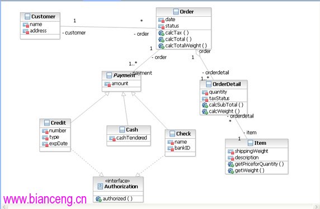320x209 pixels.
Task: Click the horizontal scrollbar track
Action: click(160, 206)
